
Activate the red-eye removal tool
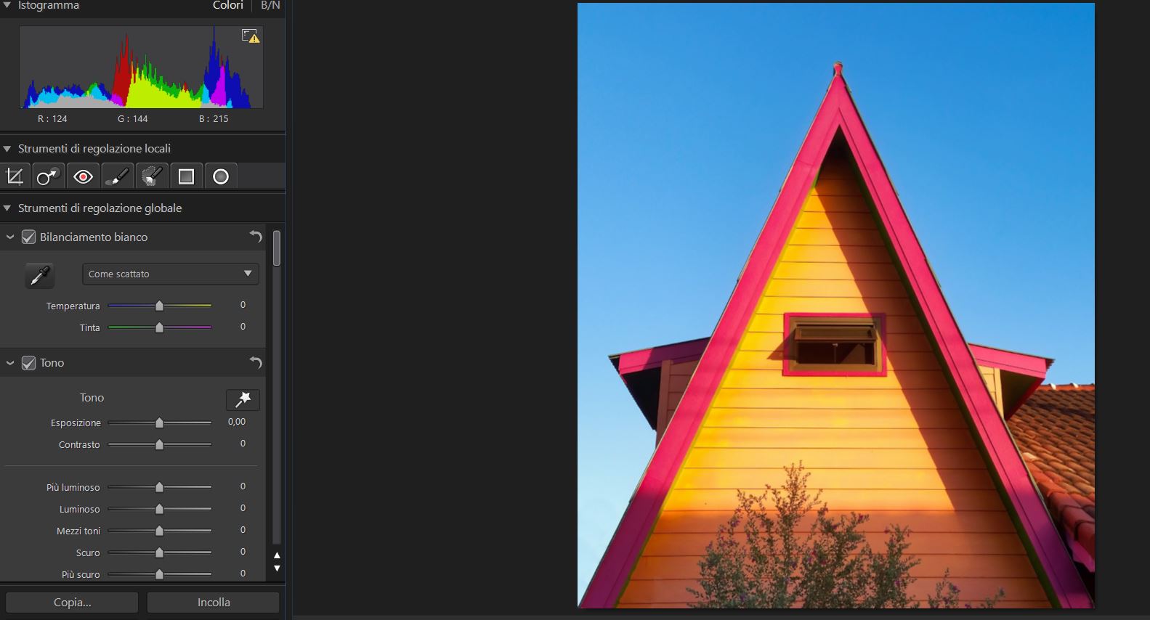point(83,176)
